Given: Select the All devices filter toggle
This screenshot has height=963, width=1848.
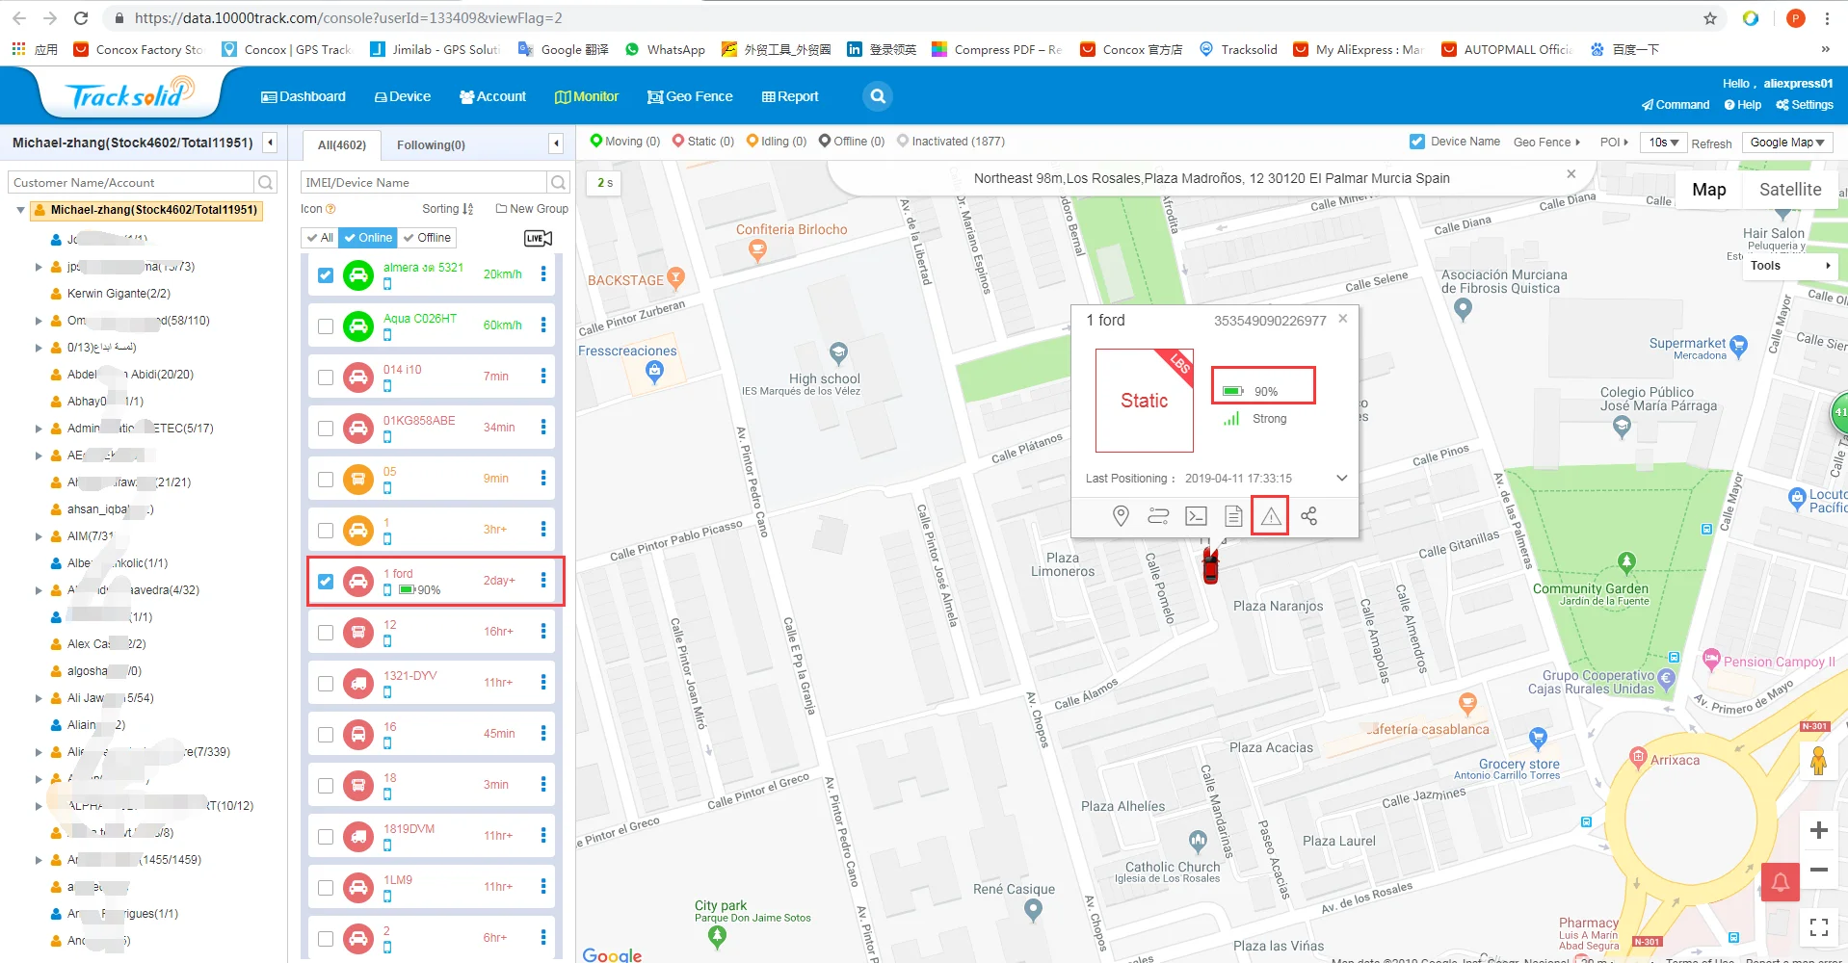Looking at the screenshot, I should 320,238.
